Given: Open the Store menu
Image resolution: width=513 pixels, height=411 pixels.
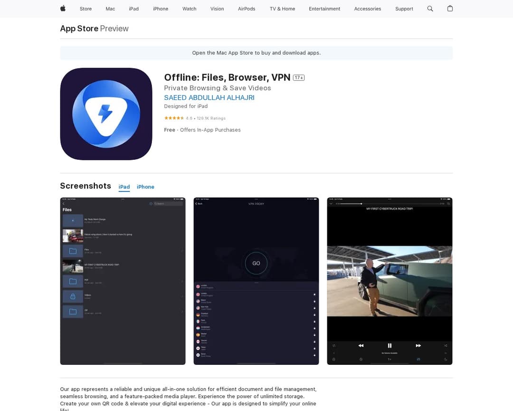Looking at the screenshot, I should pos(85,9).
